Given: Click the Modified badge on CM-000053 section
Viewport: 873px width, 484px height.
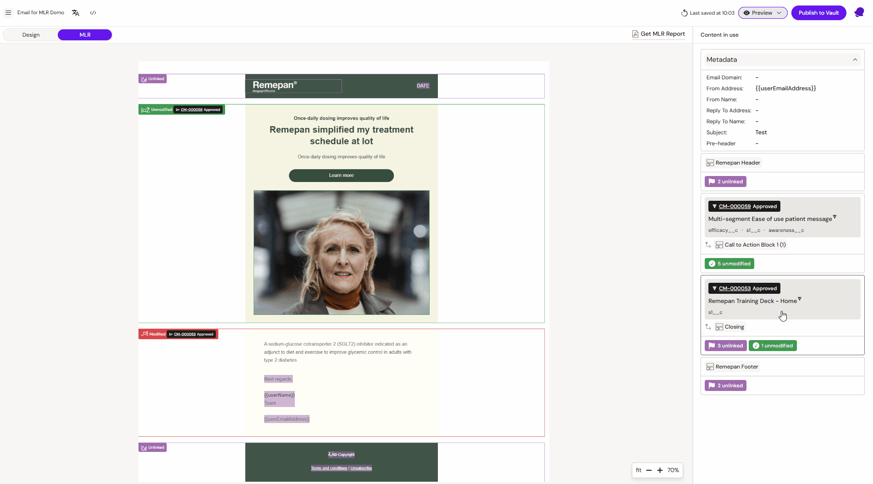Looking at the screenshot, I should (154, 334).
